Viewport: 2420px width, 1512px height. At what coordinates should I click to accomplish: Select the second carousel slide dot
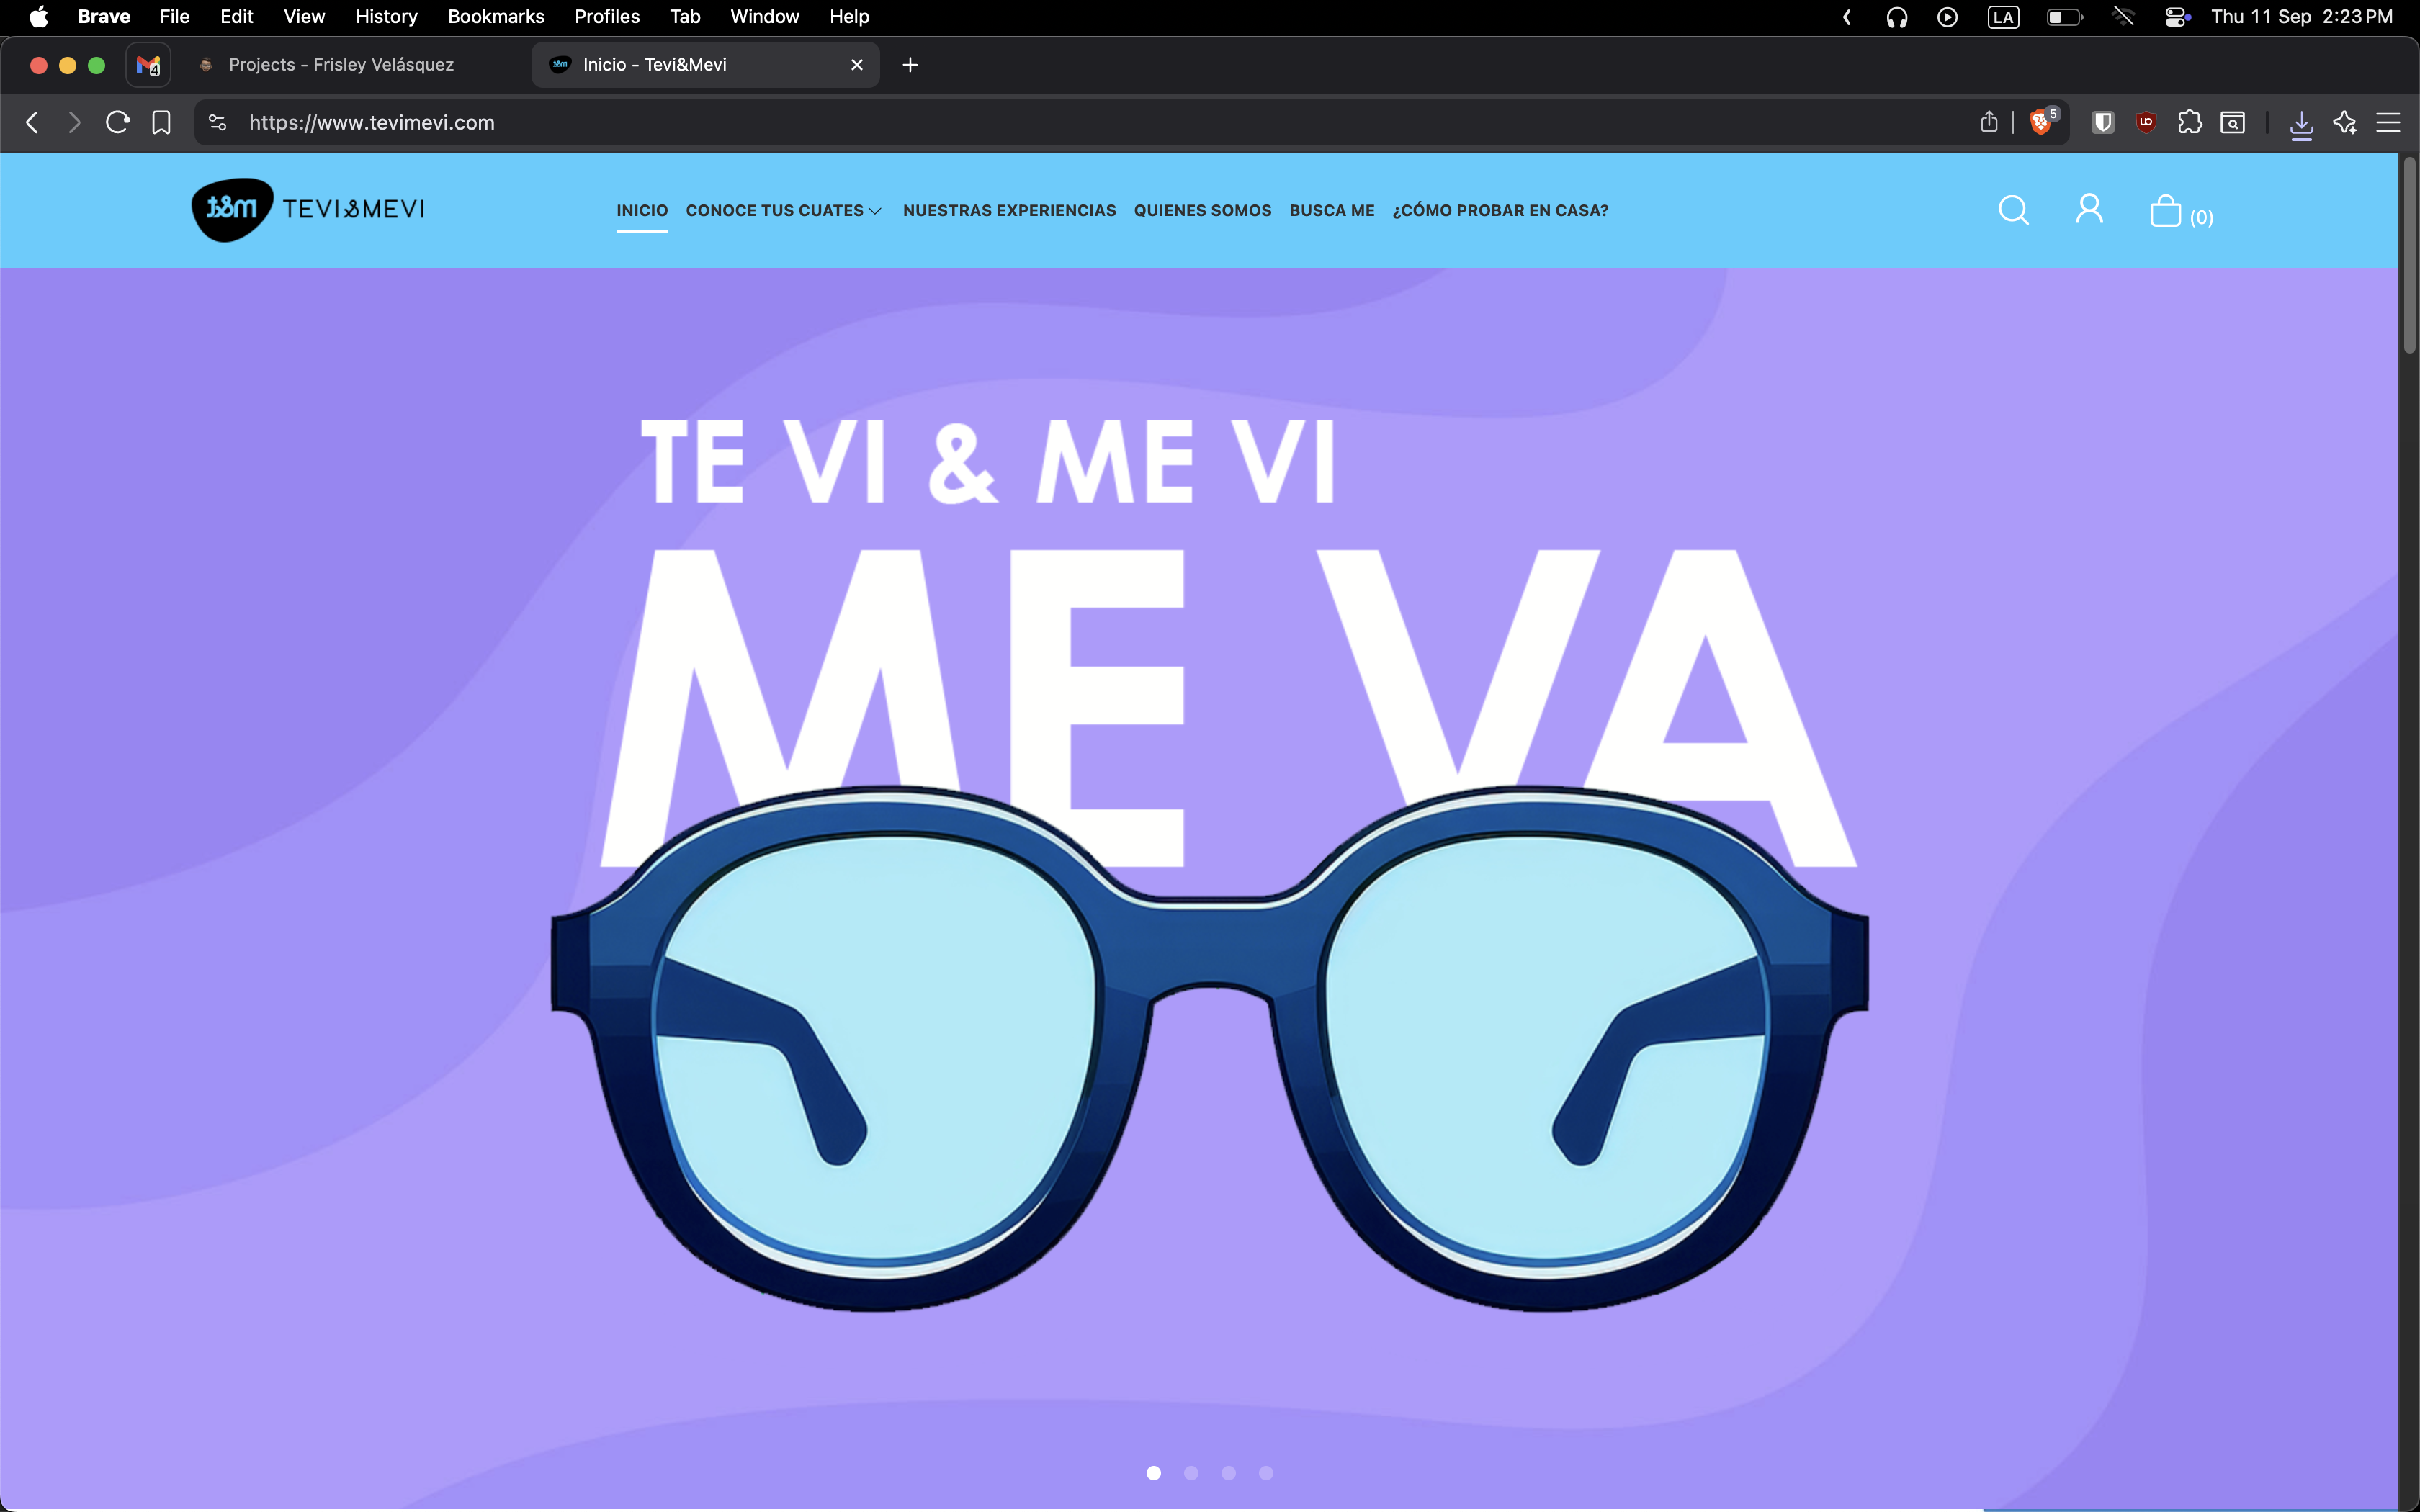1191,1473
